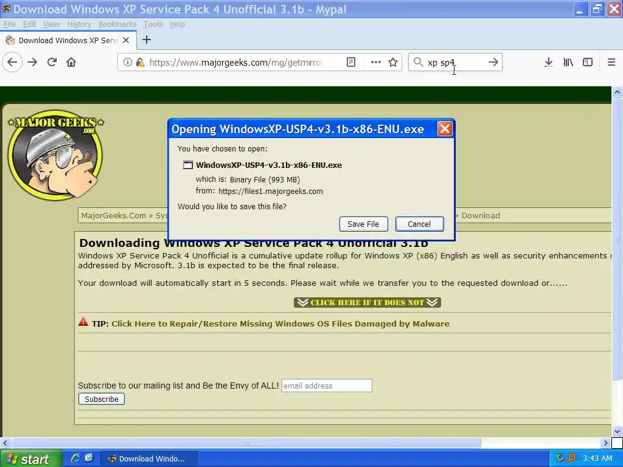
Task: Click the email address input field
Action: [x=327, y=386]
